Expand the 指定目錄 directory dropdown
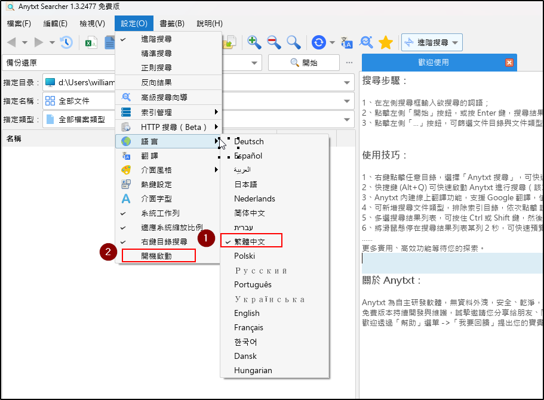544x400 pixels. point(347,83)
